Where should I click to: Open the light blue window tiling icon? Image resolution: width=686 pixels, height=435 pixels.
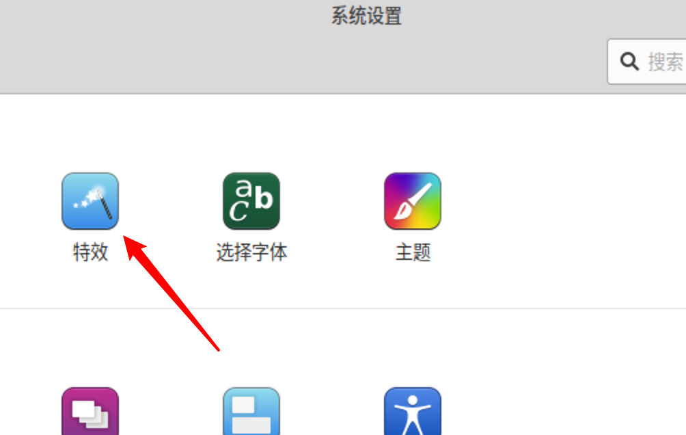pos(251,411)
